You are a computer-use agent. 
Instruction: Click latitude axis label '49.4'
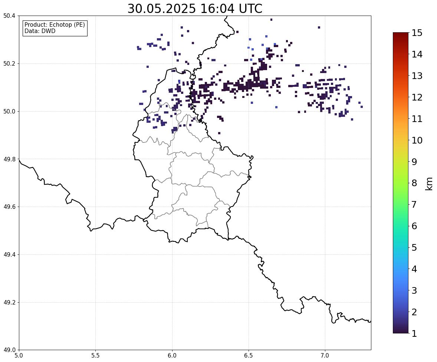click(9, 255)
